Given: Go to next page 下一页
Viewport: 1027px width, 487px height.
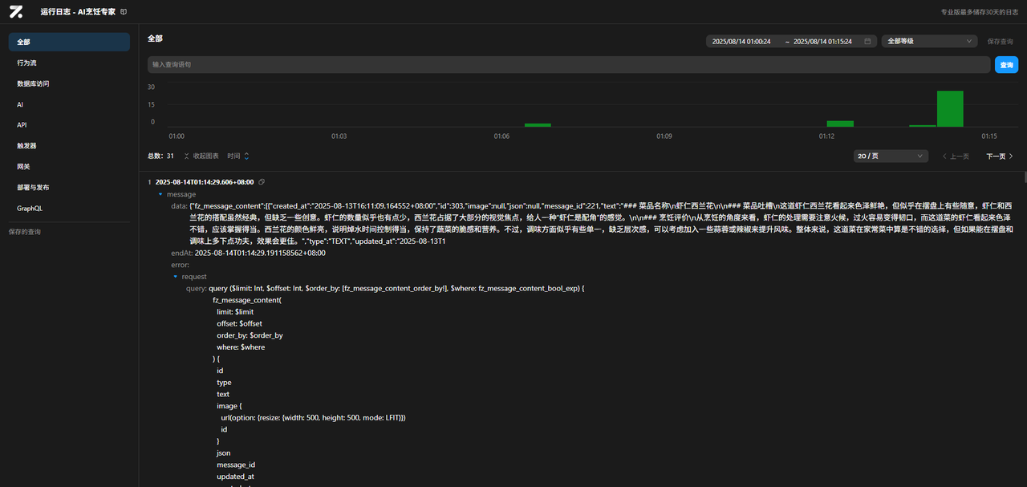Looking at the screenshot, I should pos(1000,156).
